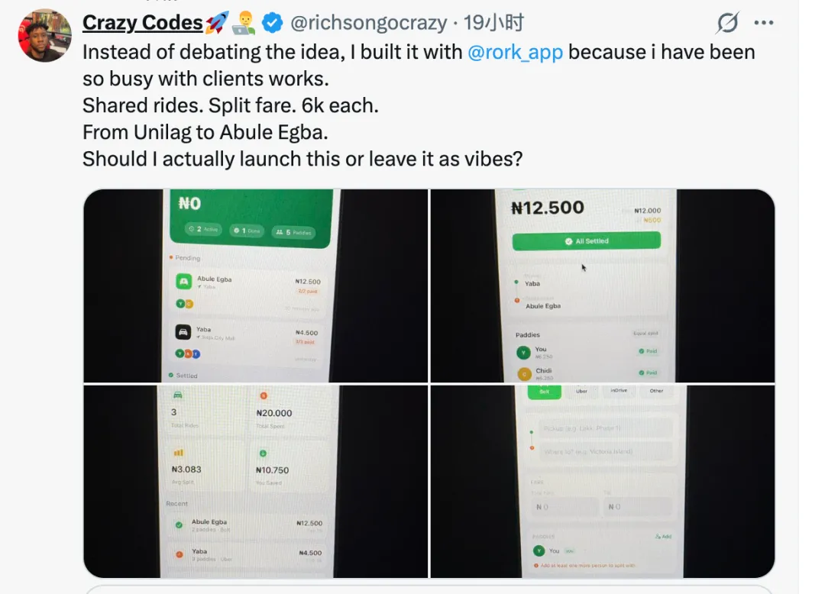Click the 19小时 post timestamp
825x594 pixels.
coord(493,23)
